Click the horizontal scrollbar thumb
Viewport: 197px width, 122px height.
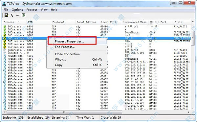[x=64, y=112]
